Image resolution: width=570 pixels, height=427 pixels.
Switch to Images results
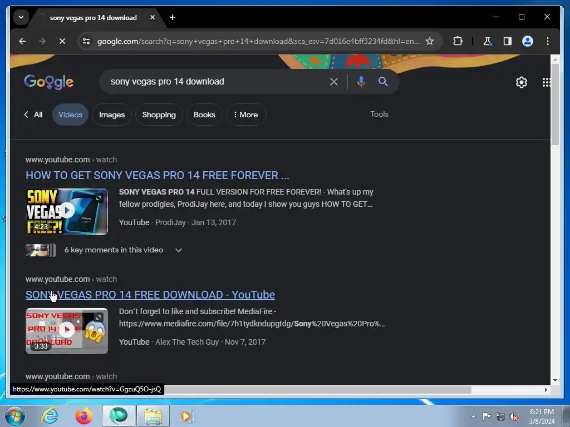[x=111, y=115]
